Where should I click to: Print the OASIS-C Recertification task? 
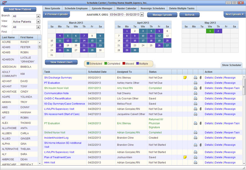click(195, 98)
